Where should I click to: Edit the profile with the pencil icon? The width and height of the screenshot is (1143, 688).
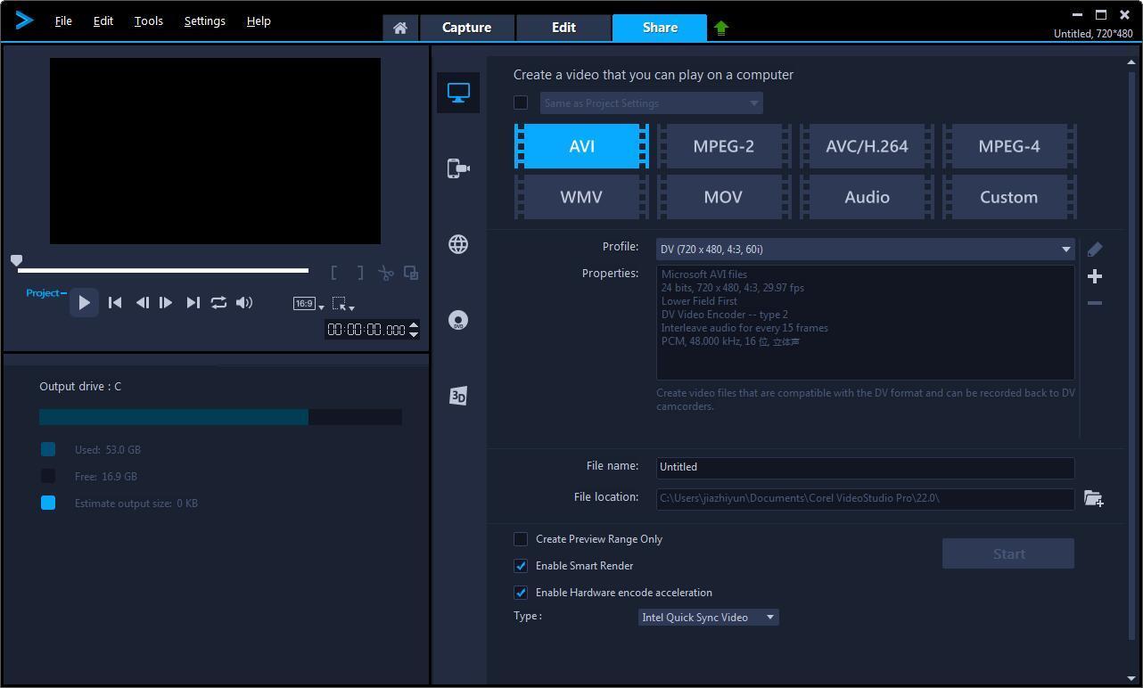1095,250
